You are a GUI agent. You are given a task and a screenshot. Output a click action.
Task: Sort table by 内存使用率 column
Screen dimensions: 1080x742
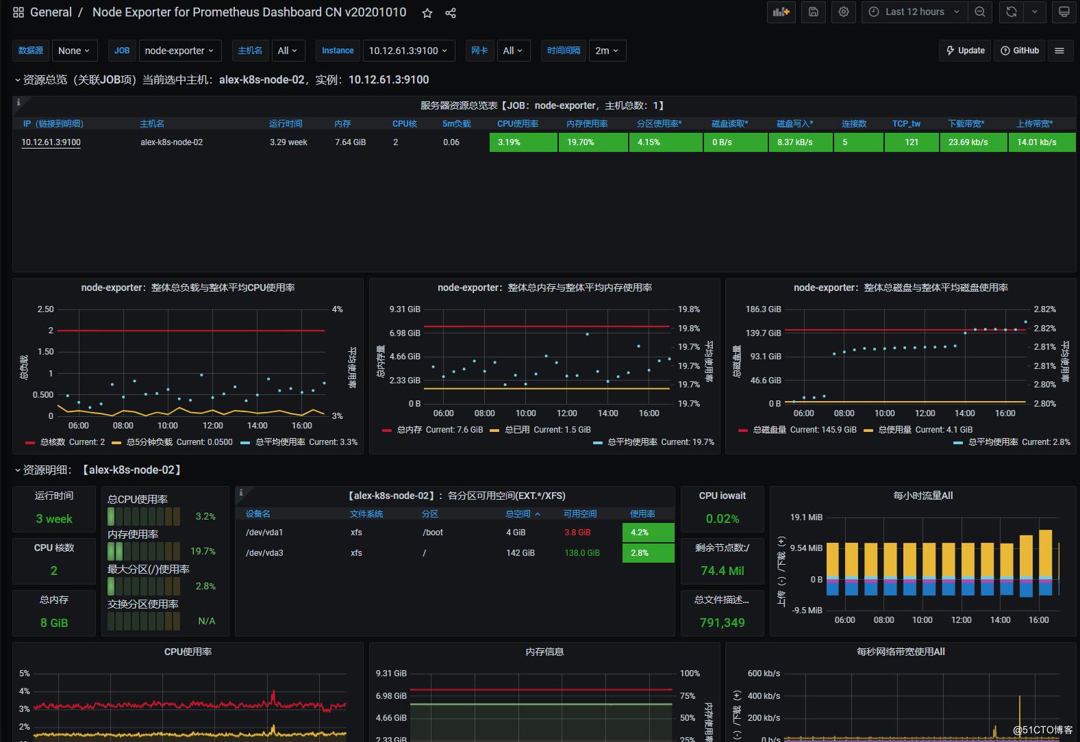(587, 124)
